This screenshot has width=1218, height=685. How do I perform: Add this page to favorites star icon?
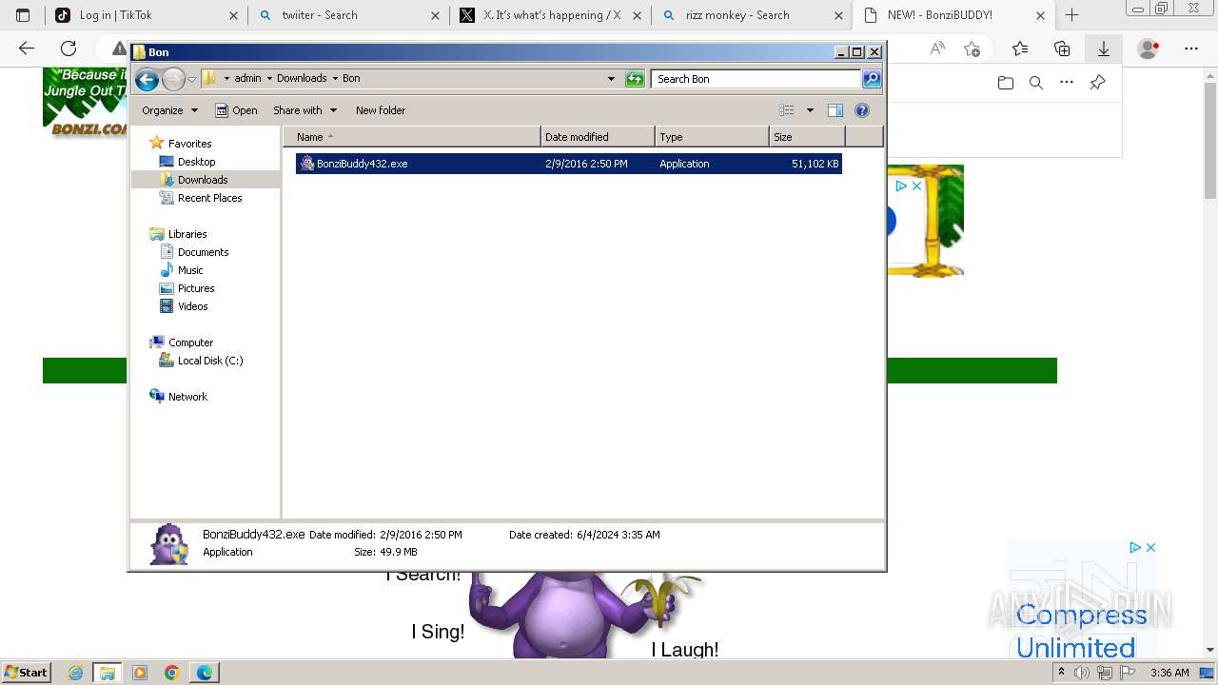tap(972, 49)
